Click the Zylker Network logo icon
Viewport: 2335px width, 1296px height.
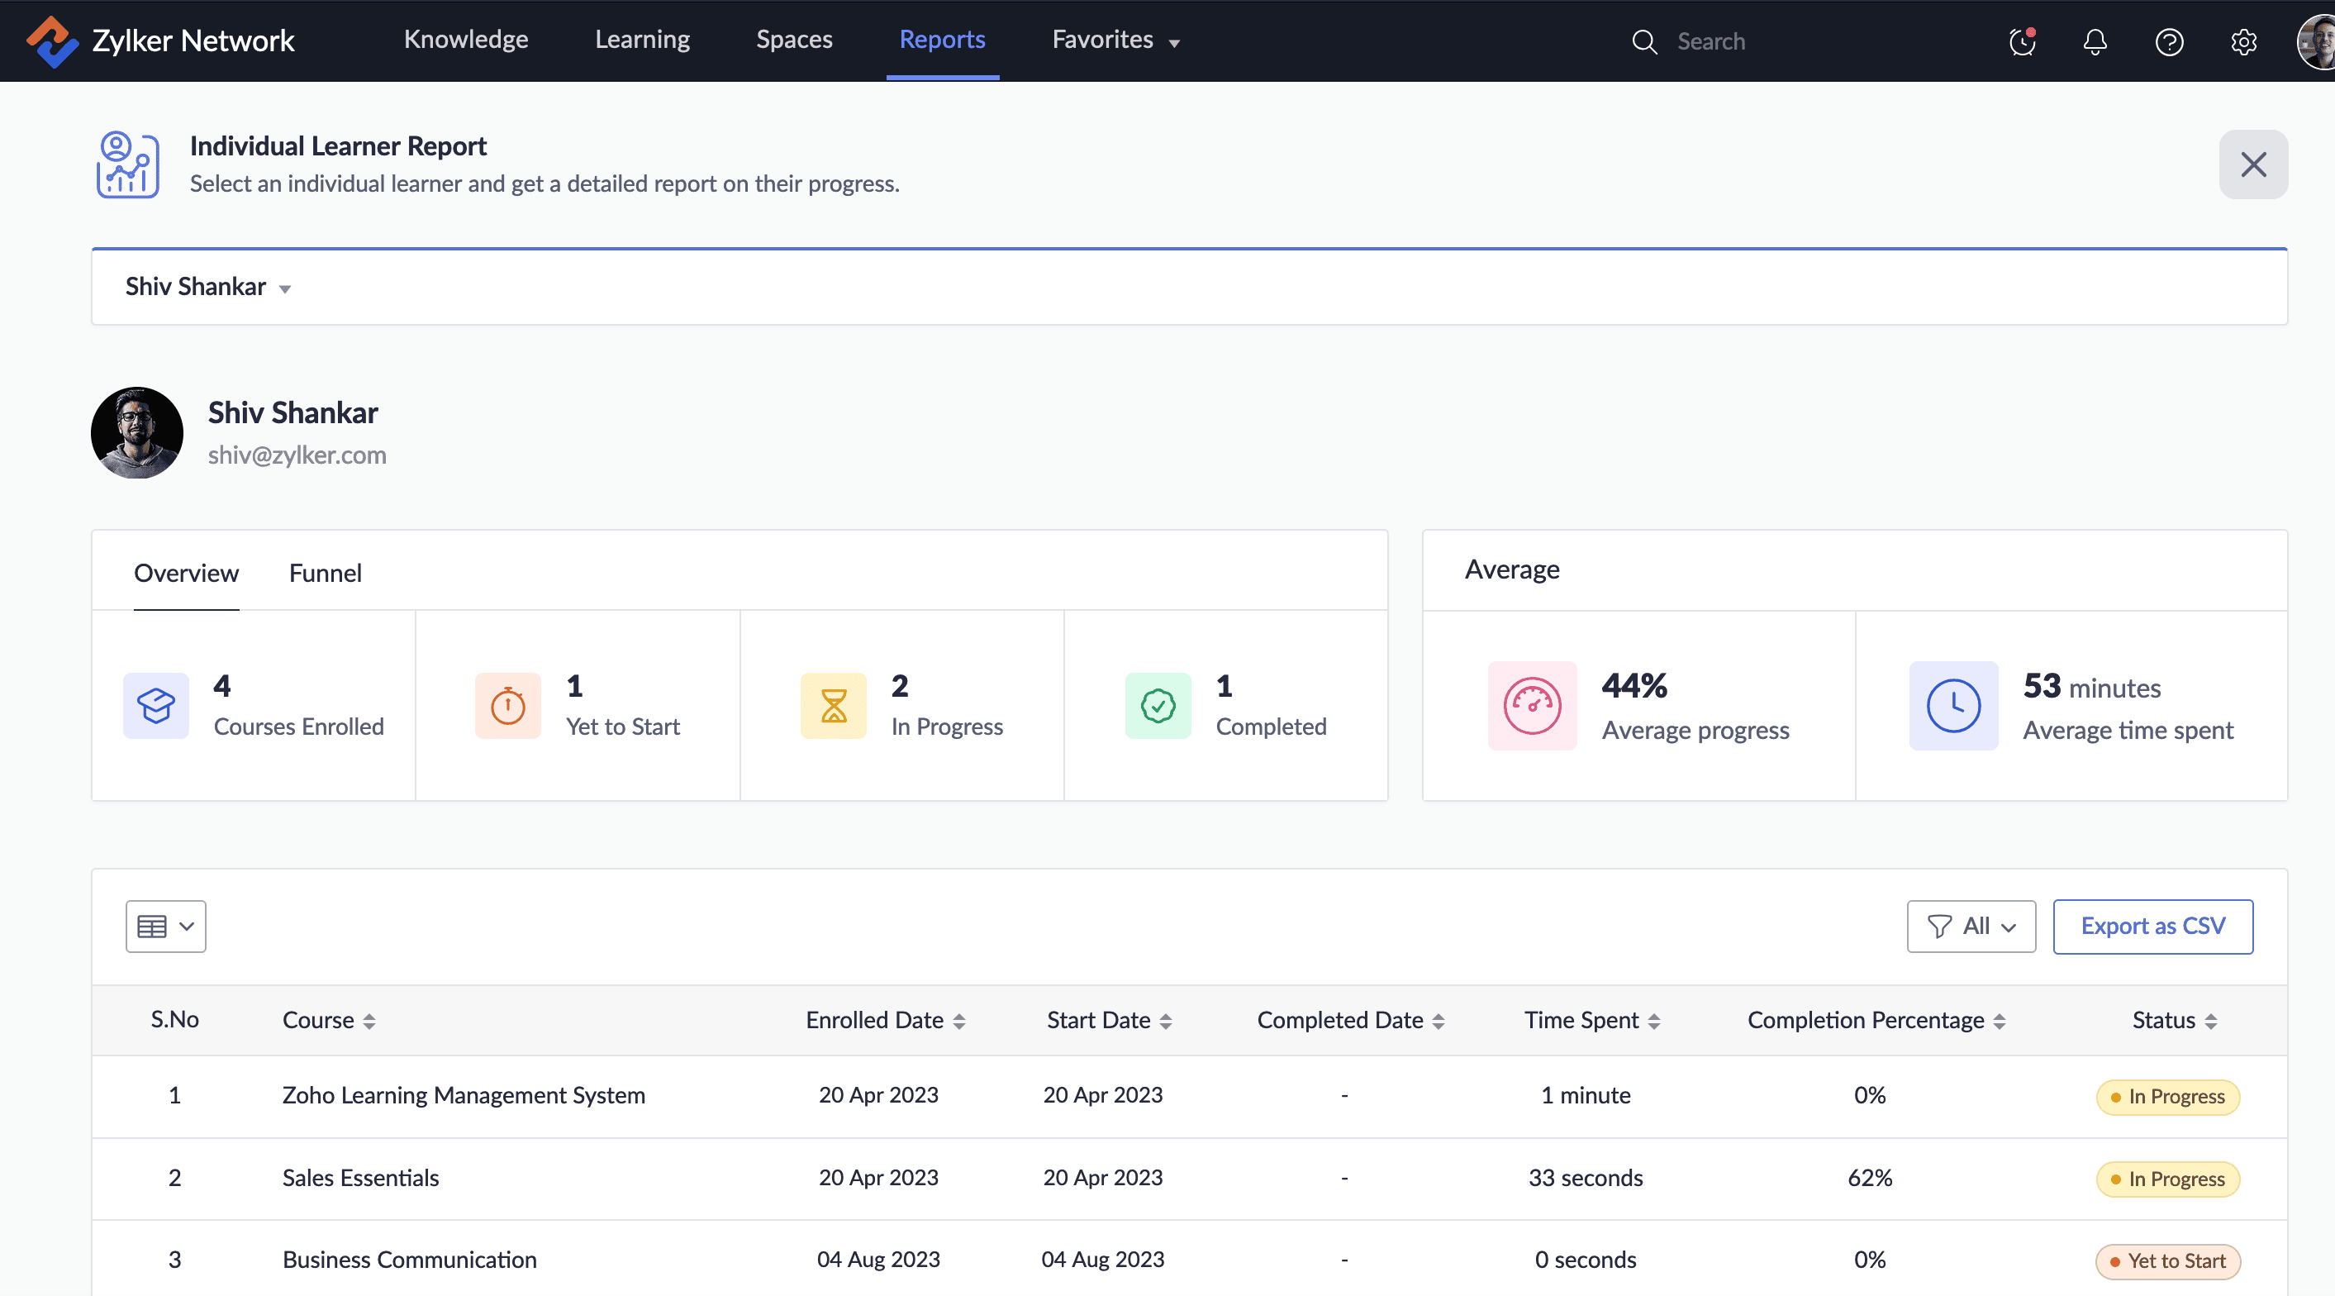[52, 40]
